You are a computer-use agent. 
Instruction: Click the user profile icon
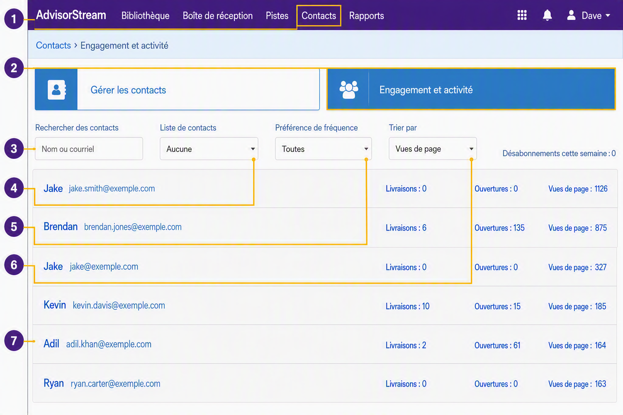[x=571, y=15]
